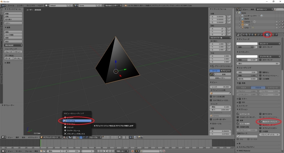Viewport: 284px width, 153px height.
Task: Open the オブジェクトモード mode dropdown
Action: click(x=51, y=137)
